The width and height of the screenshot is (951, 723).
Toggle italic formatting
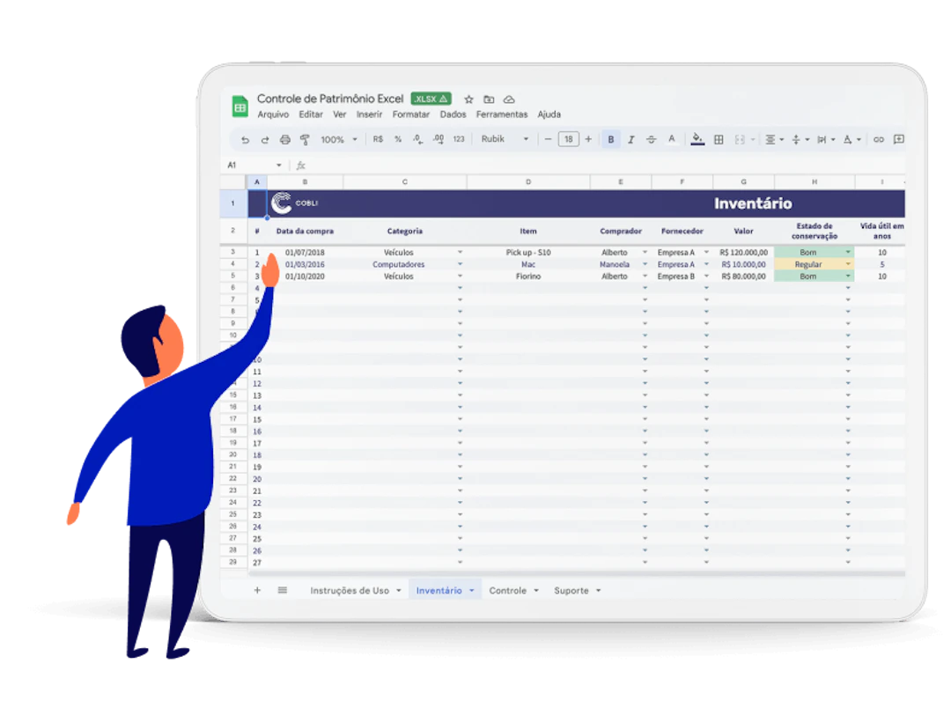[x=630, y=139]
